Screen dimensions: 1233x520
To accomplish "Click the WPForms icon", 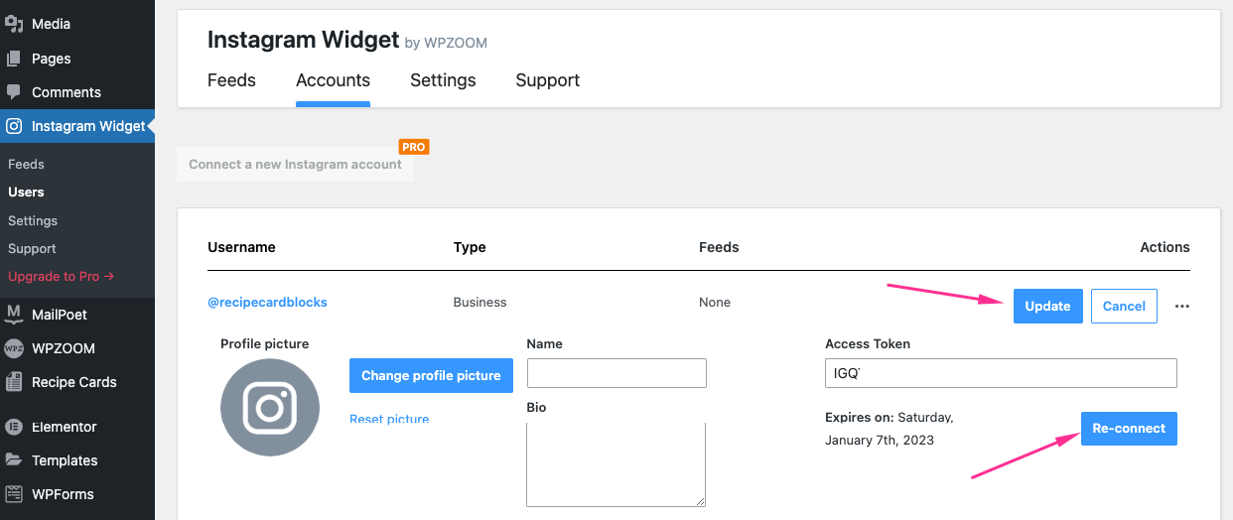I will (14, 494).
